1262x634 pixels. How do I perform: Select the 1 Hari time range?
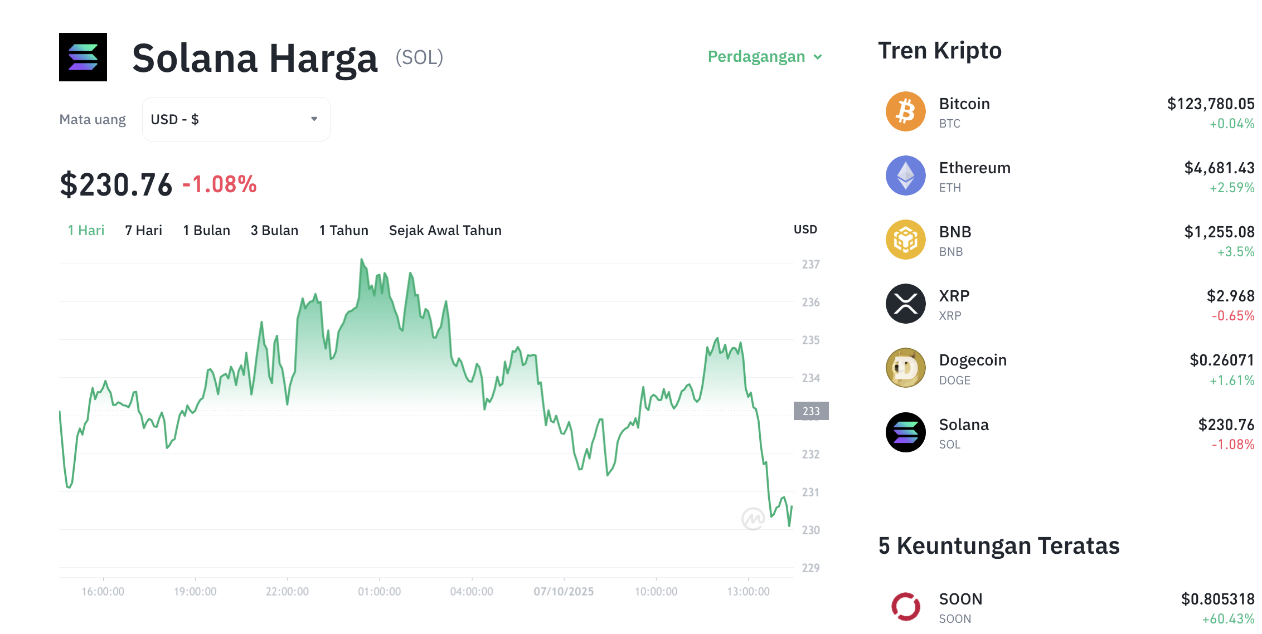tap(86, 231)
